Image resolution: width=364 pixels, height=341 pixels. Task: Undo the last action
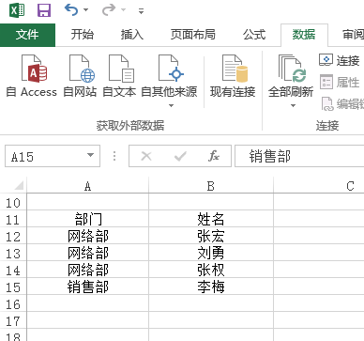[x=71, y=10]
